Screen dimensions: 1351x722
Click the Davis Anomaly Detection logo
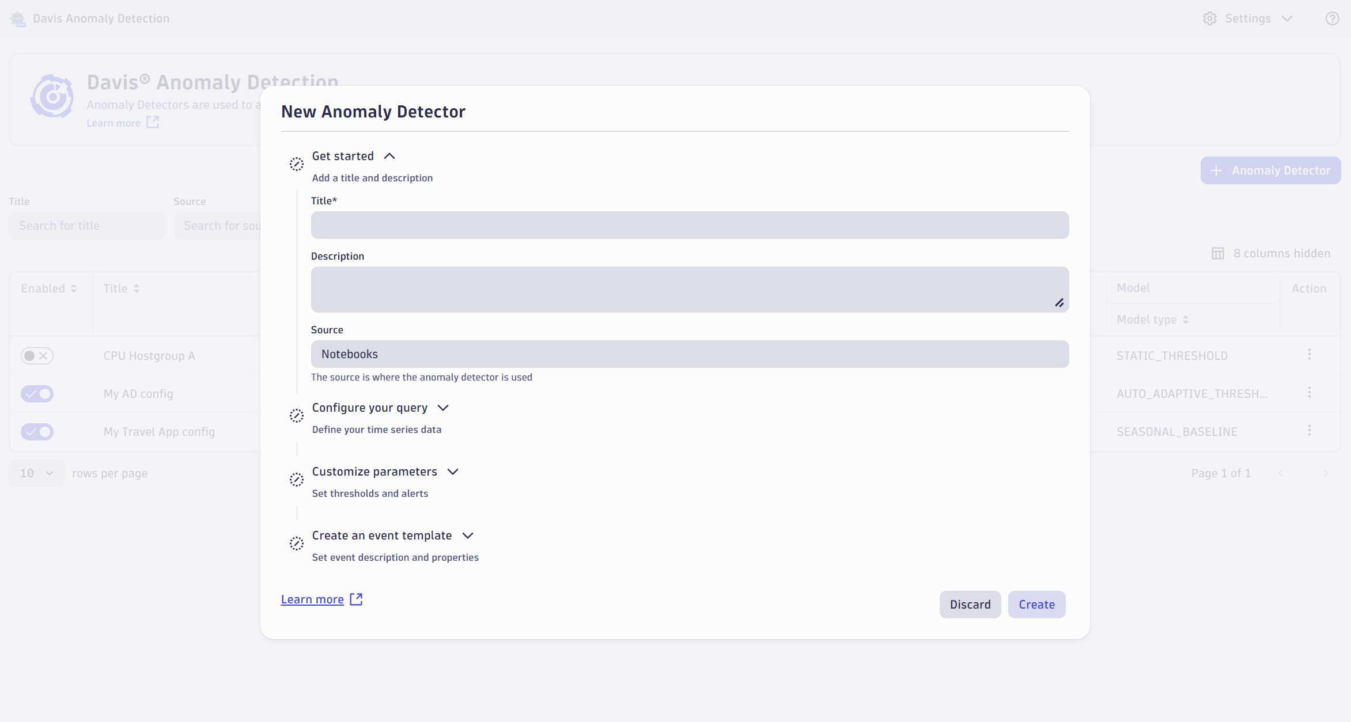pyautogui.click(x=17, y=18)
